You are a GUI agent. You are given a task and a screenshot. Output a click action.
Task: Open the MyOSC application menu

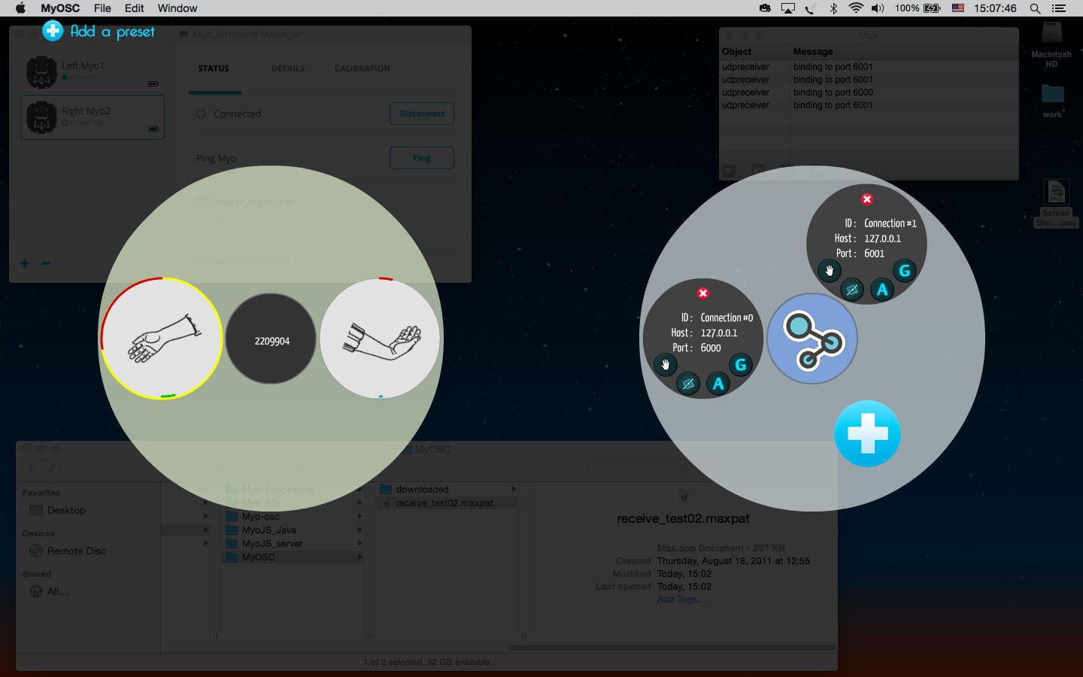[60, 8]
